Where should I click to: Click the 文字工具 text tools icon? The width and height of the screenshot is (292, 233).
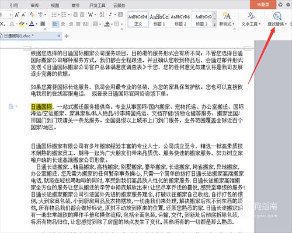[251, 16]
